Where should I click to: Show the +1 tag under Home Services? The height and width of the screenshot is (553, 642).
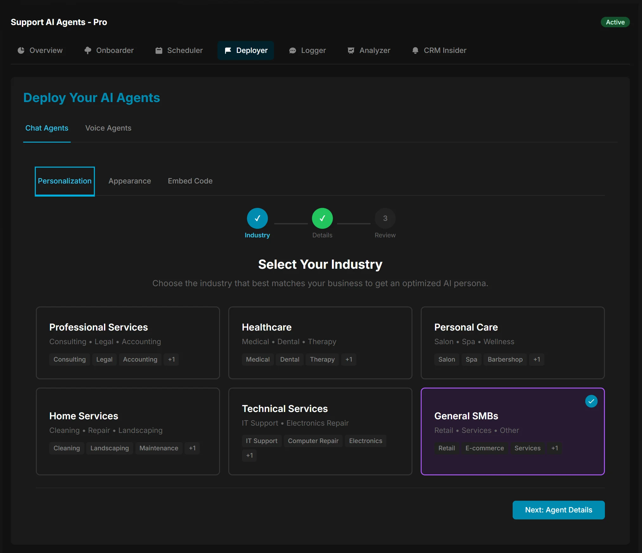point(192,448)
